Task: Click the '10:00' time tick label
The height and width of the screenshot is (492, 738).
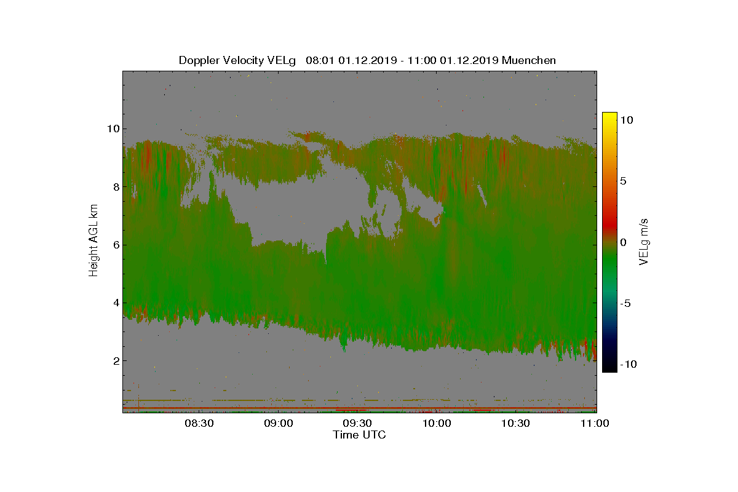Action: point(437,423)
